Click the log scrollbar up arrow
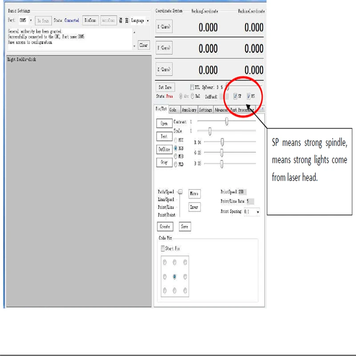The image size is (356, 356). (134, 32)
